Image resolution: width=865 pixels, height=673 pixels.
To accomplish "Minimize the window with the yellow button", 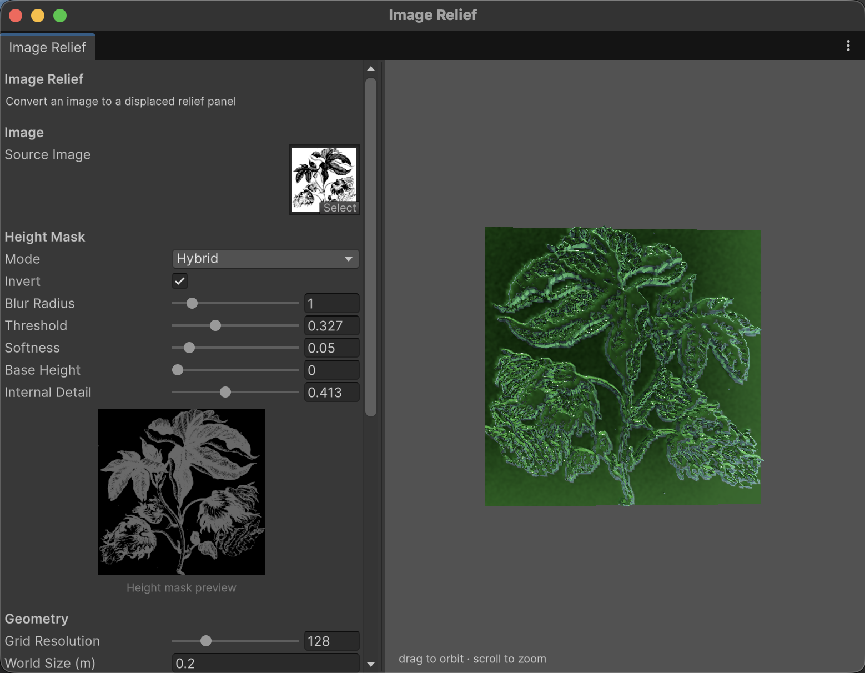I will coord(38,16).
